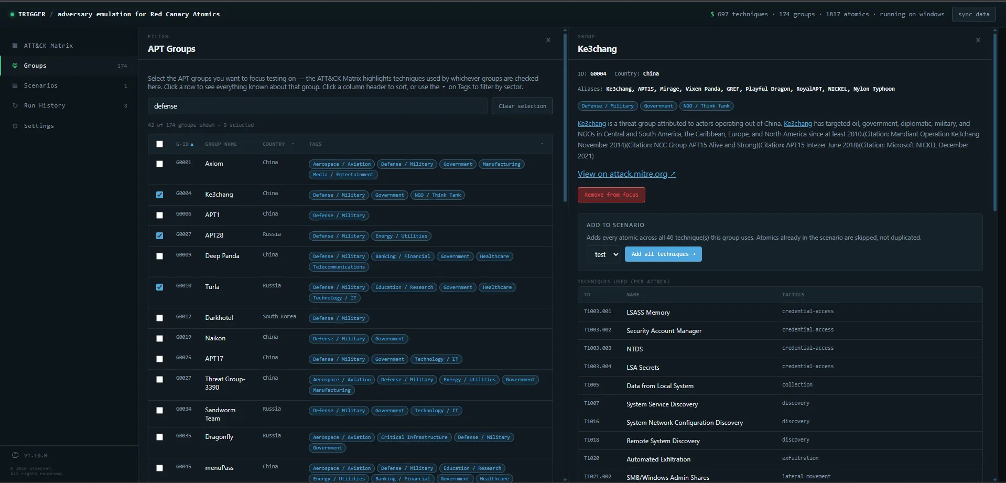Click the Ke3chang details panel scrollbar
The height and width of the screenshot is (483, 1006).
pyautogui.click(x=994, y=122)
